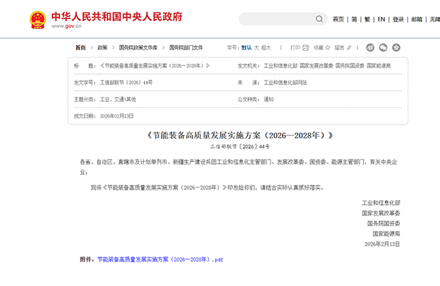Click the document number 工信部联节〔2026〕44号 in table
Image resolution: width=440 pixels, height=286 pixels.
(x=126, y=82)
